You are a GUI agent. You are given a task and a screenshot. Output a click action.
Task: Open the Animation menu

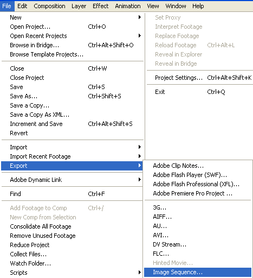point(128,6)
